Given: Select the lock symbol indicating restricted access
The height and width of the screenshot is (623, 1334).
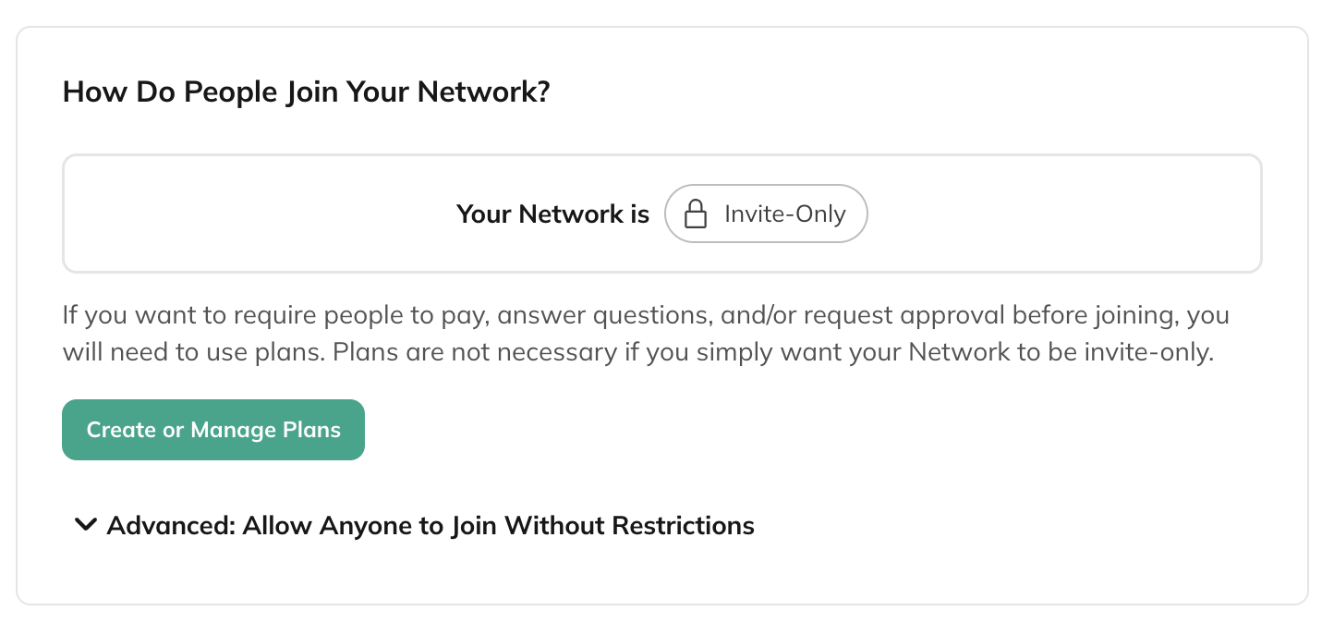Looking at the screenshot, I should 694,214.
